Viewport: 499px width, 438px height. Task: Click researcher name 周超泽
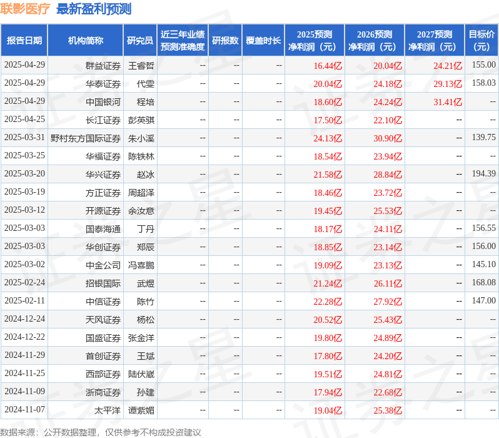pyautogui.click(x=141, y=193)
